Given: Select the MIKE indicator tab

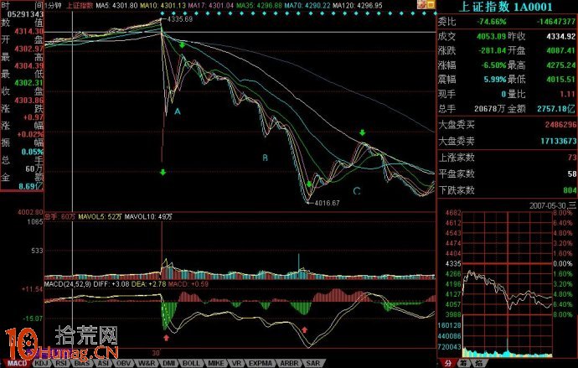Looking at the screenshot, I should (215, 364).
